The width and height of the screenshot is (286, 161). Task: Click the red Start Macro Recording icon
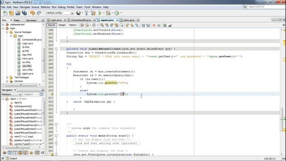coord(154,25)
